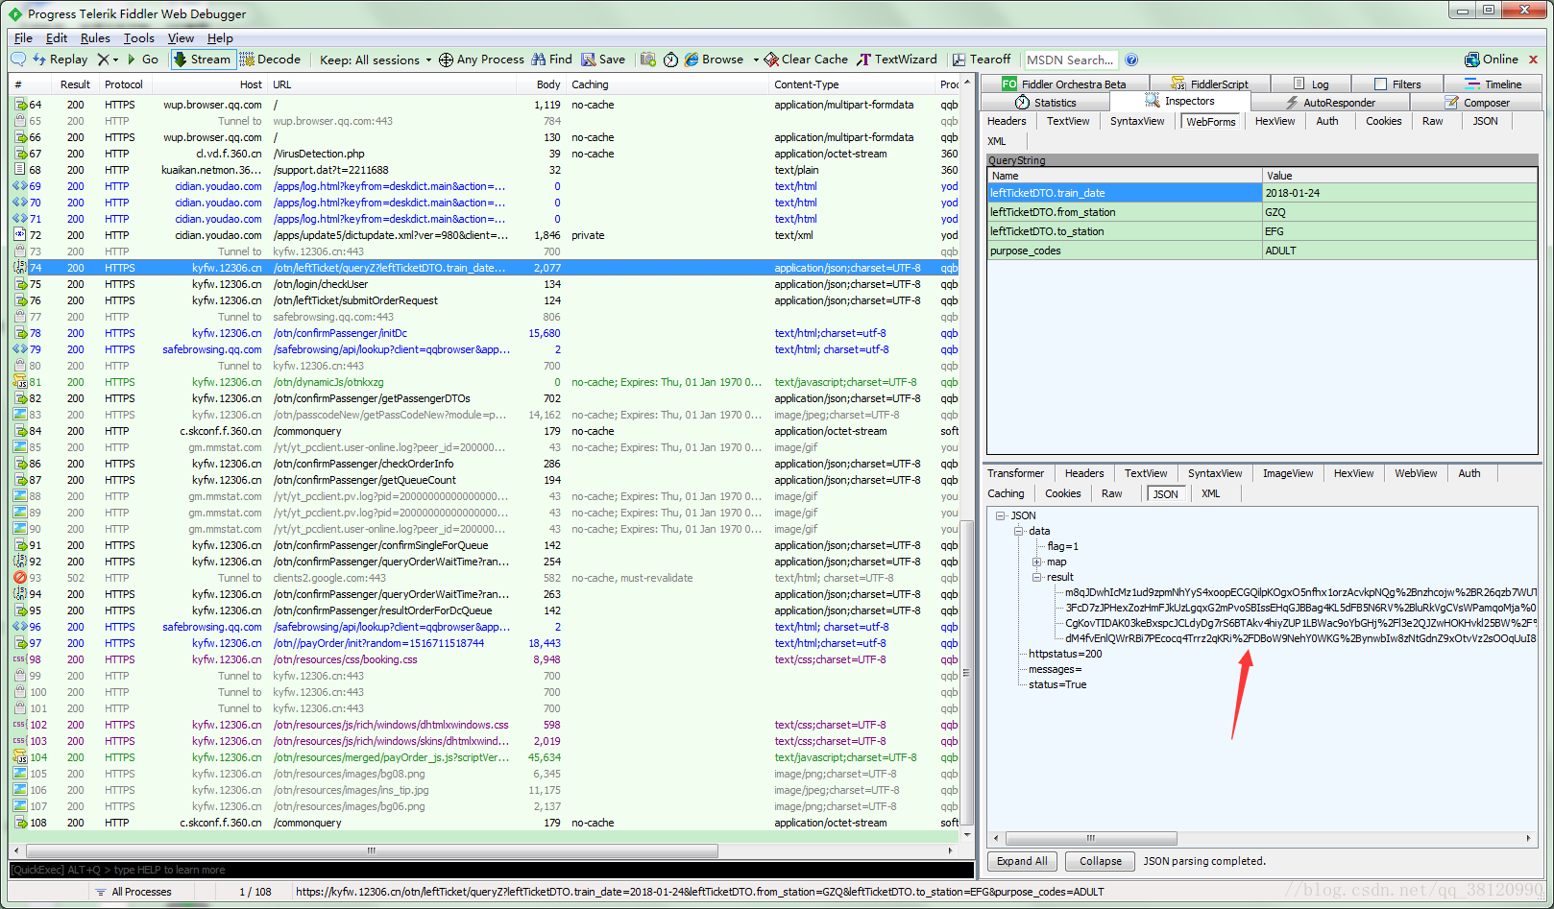Open the TextWizard tool
1554x909 pixels.
pyautogui.click(x=897, y=60)
